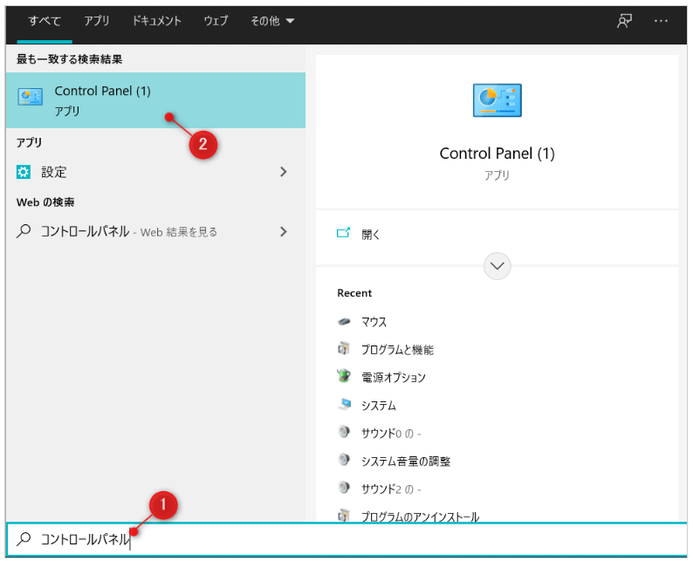The width and height of the screenshot is (693, 561).
Task: Click recent item マウス
Action: (x=374, y=322)
